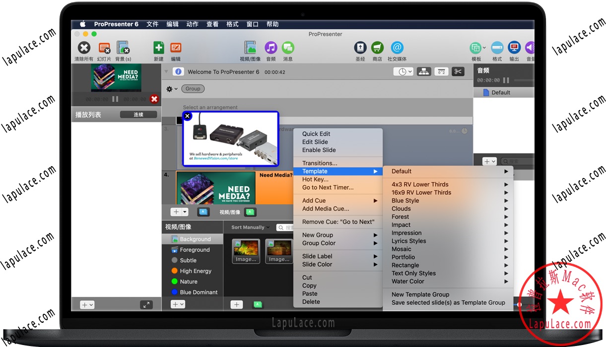Choose Save selected slide(s) as Template Group
The width and height of the screenshot is (606, 347).
tap(448, 302)
